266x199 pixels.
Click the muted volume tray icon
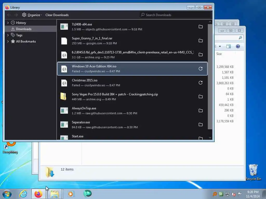234,194
